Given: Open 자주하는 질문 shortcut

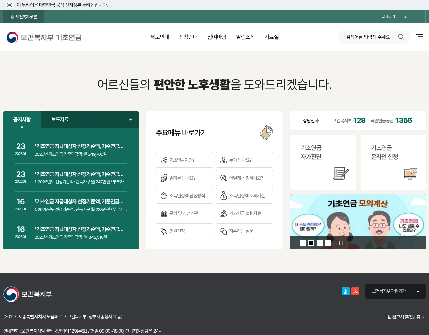Looking at the screenshot, I should pos(244,231).
